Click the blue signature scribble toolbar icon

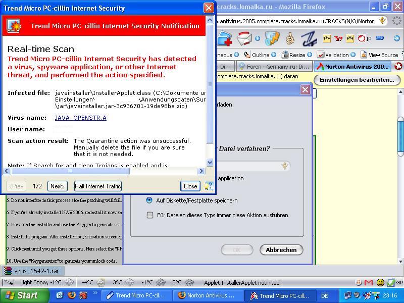tap(309, 39)
